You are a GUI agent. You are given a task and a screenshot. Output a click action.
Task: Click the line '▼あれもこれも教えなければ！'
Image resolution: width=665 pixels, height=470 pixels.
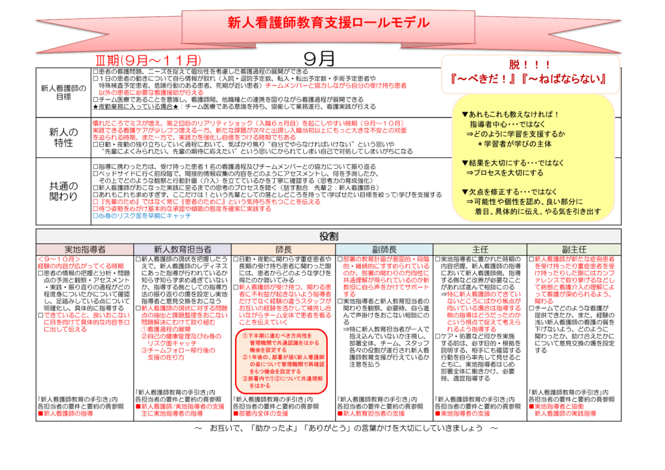point(510,114)
